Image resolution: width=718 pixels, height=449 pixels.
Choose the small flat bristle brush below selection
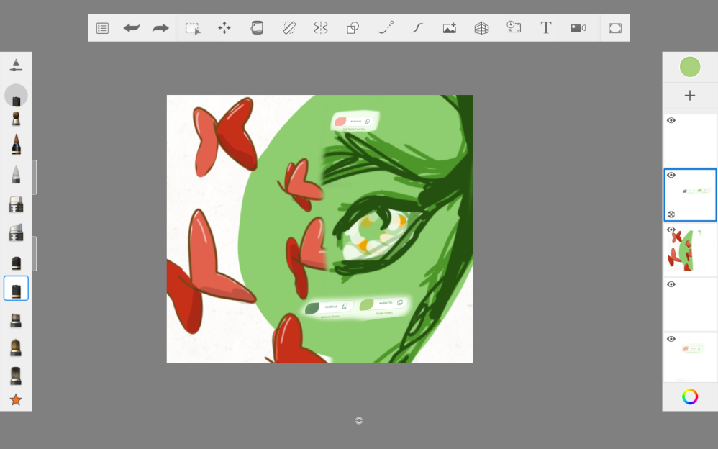click(x=16, y=320)
